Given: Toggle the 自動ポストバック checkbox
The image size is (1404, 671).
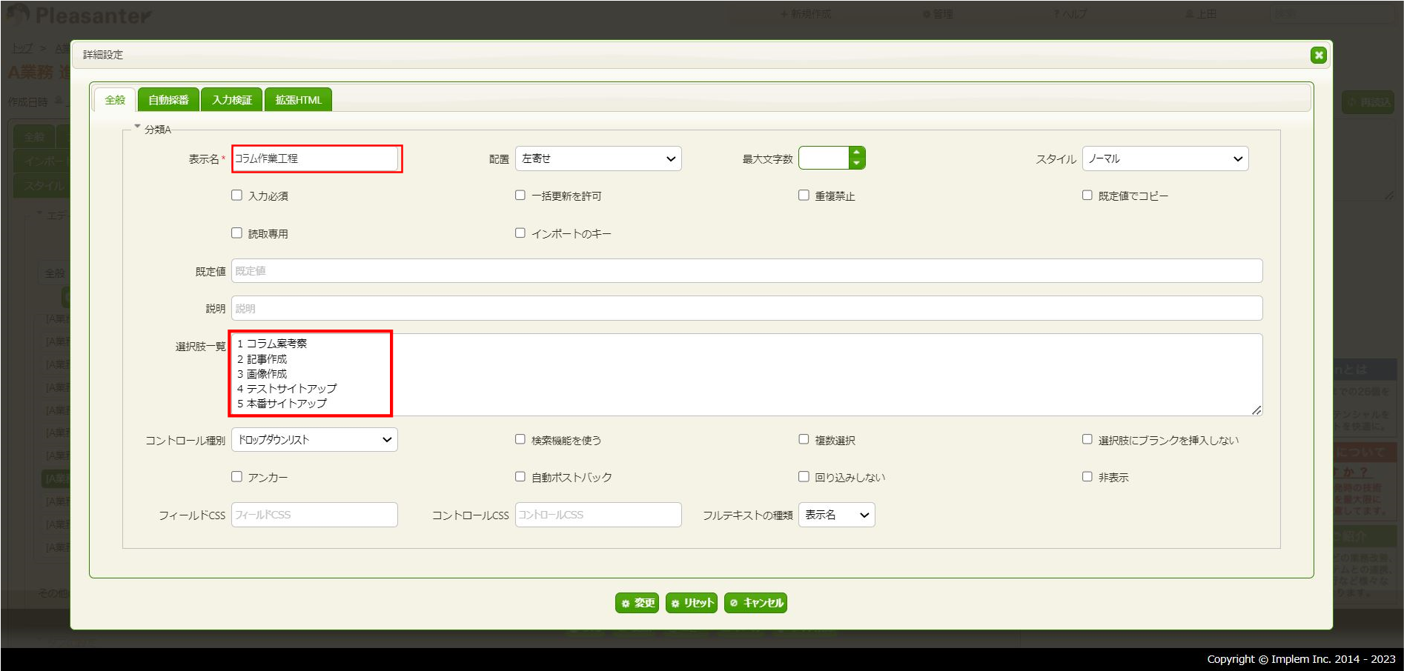Looking at the screenshot, I should 520,477.
